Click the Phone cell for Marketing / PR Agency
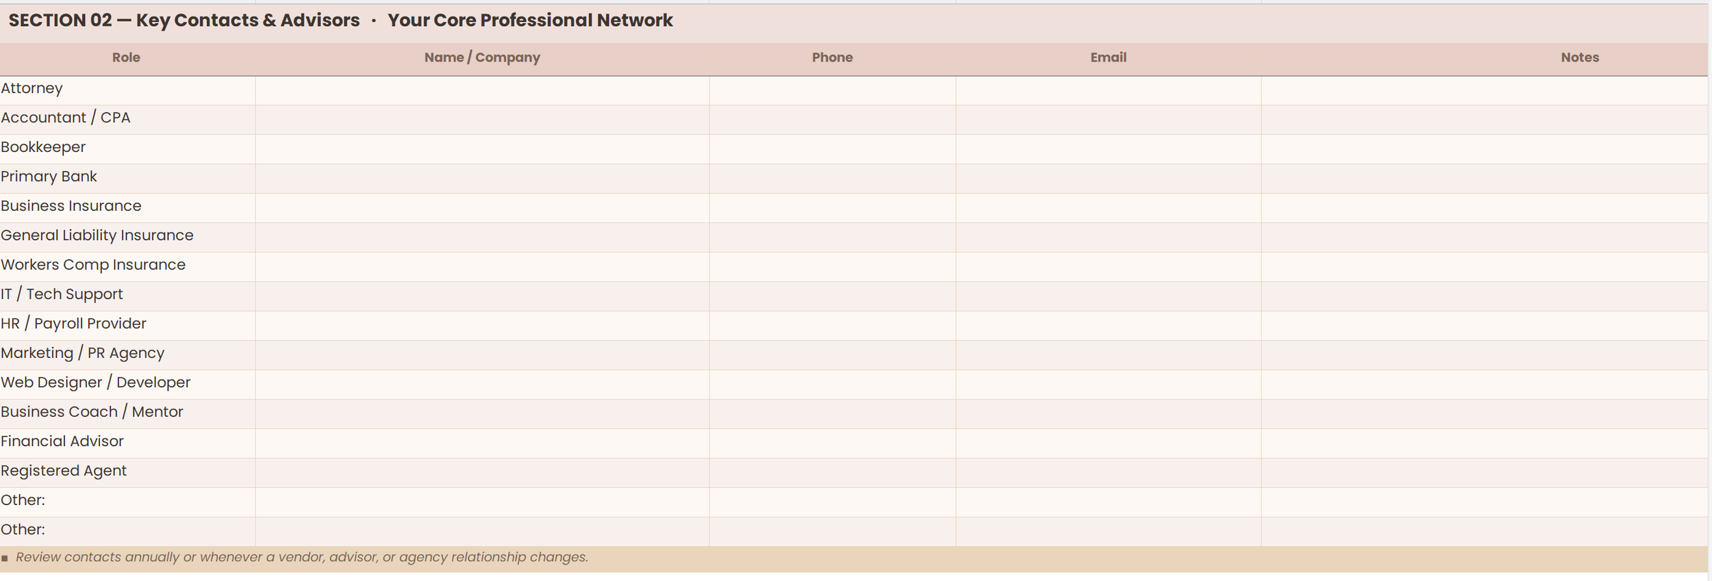The height and width of the screenshot is (581, 1712). [833, 355]
